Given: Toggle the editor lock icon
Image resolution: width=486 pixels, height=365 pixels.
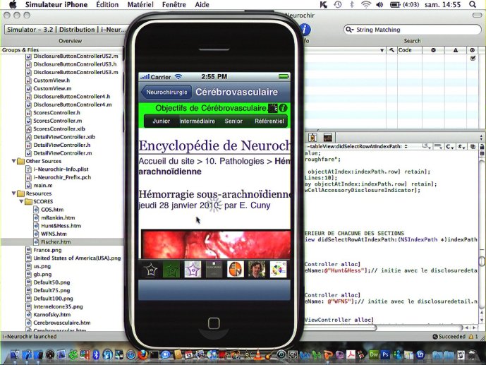Looking at the screenshot, I should pos(482,146).
